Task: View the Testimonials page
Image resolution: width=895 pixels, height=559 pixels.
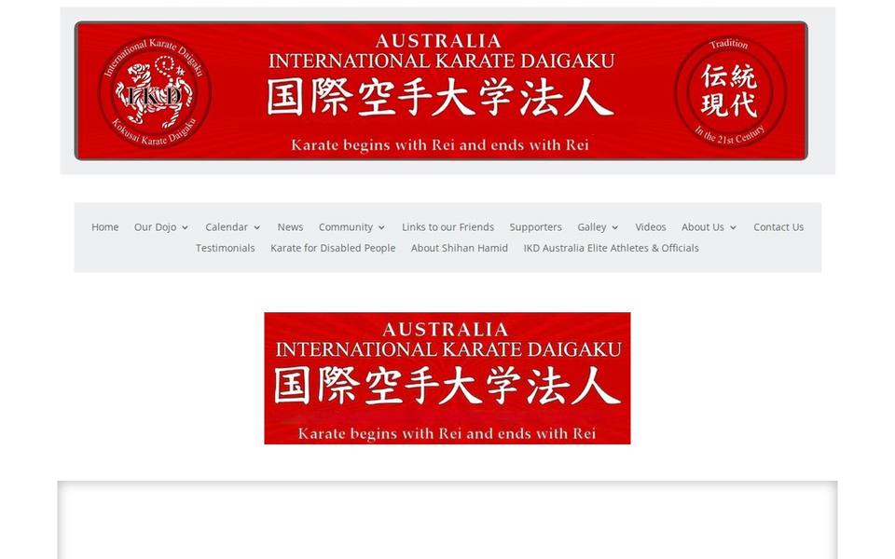Action: (226, 248)
